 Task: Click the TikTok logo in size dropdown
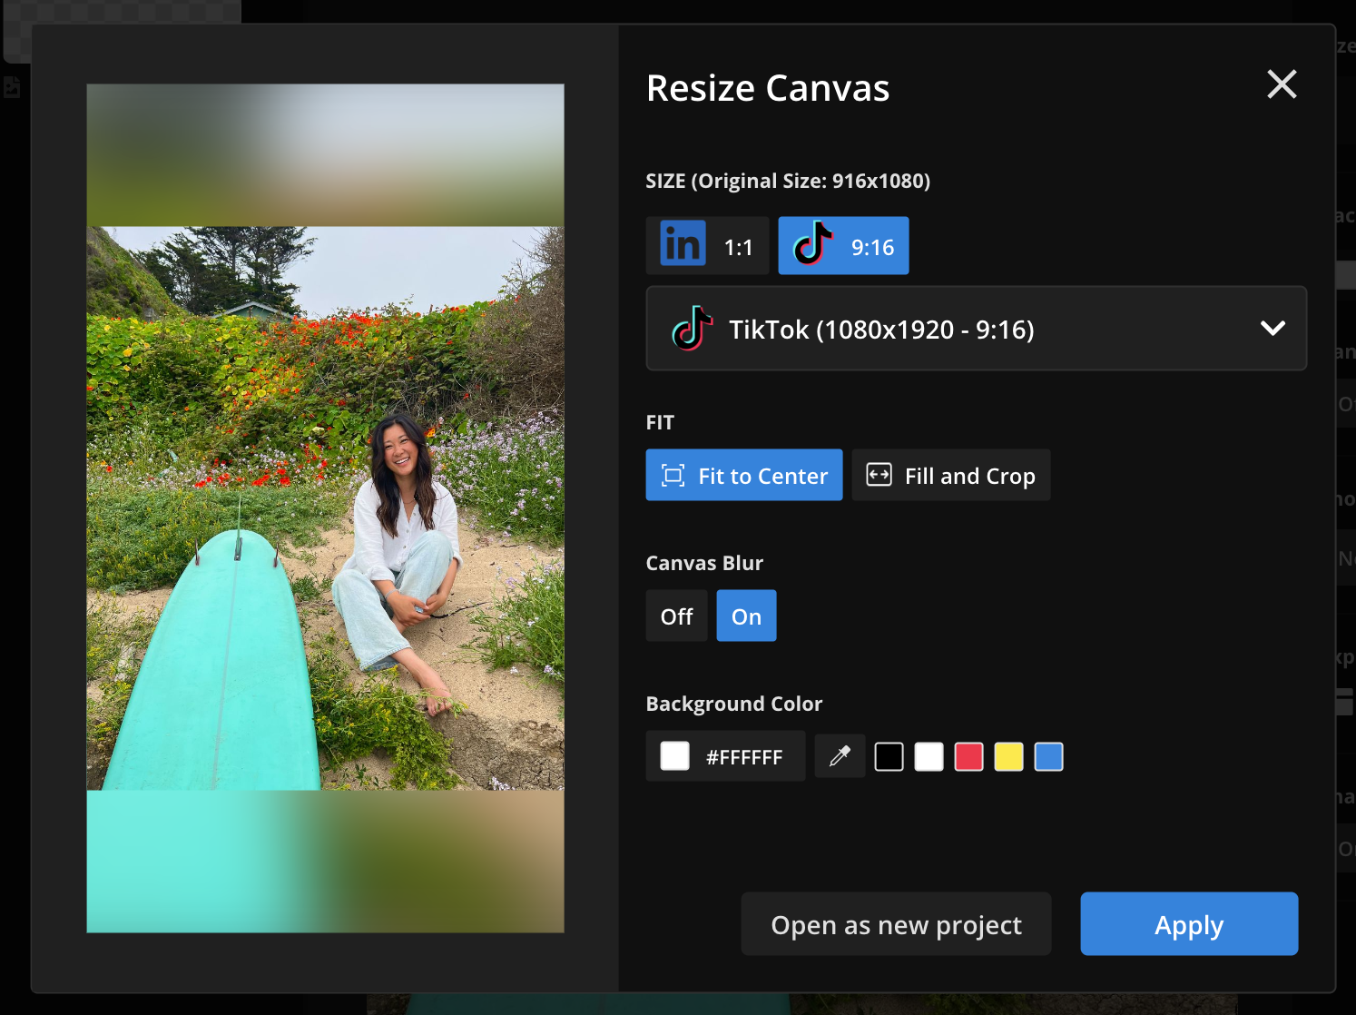693,329
